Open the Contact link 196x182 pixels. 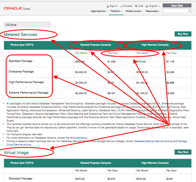pyautogui.click(x=126, y=6)
